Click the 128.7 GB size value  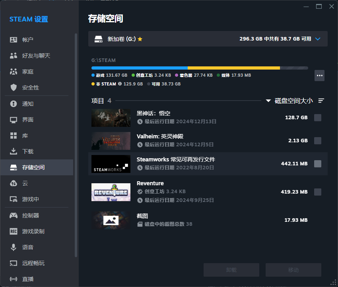pos(296,118)
